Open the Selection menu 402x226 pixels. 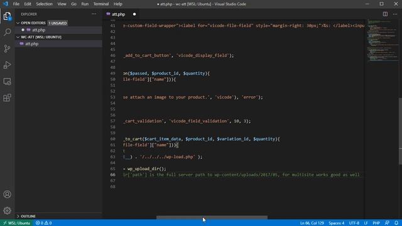pyautogui.click(x=44, y=4)
